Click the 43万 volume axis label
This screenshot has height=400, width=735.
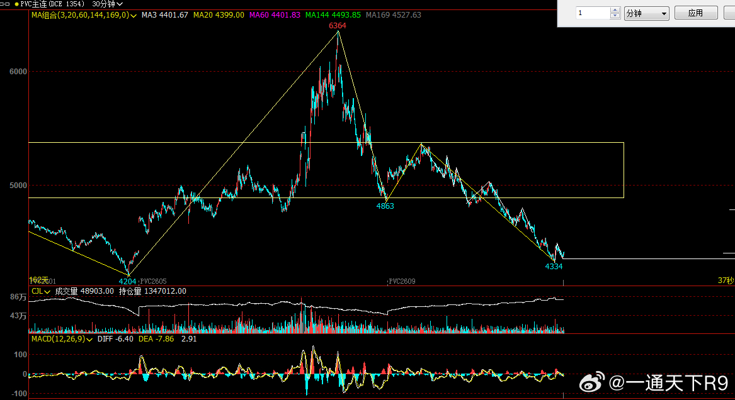pos(18,316)
